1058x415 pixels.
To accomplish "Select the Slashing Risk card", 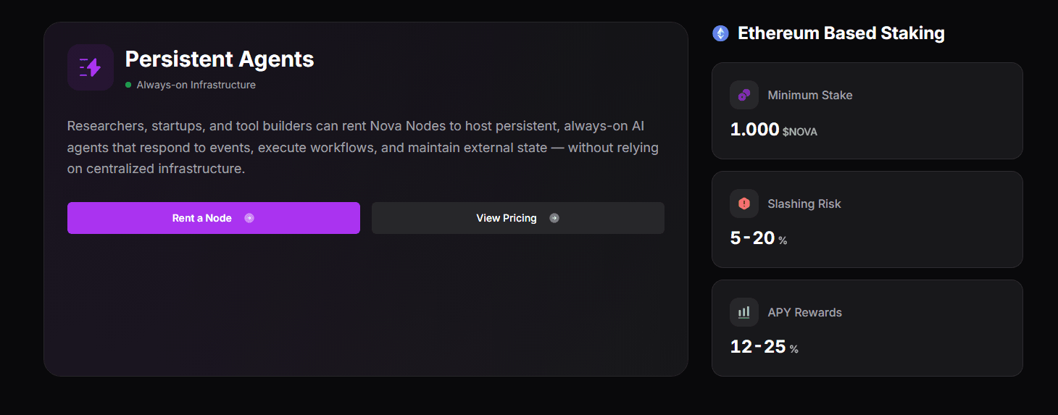I will pos(867,219).
